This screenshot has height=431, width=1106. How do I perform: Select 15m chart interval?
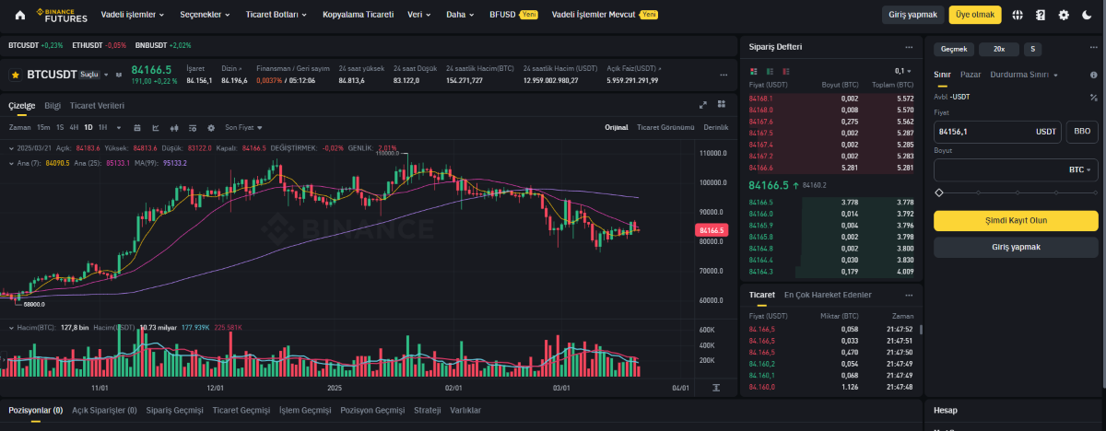43,127
